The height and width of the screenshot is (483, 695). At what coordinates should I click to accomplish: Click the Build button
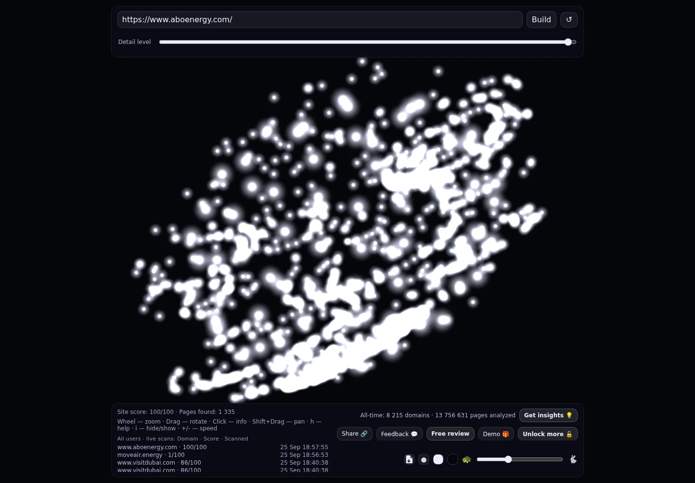tap(542, 20)
